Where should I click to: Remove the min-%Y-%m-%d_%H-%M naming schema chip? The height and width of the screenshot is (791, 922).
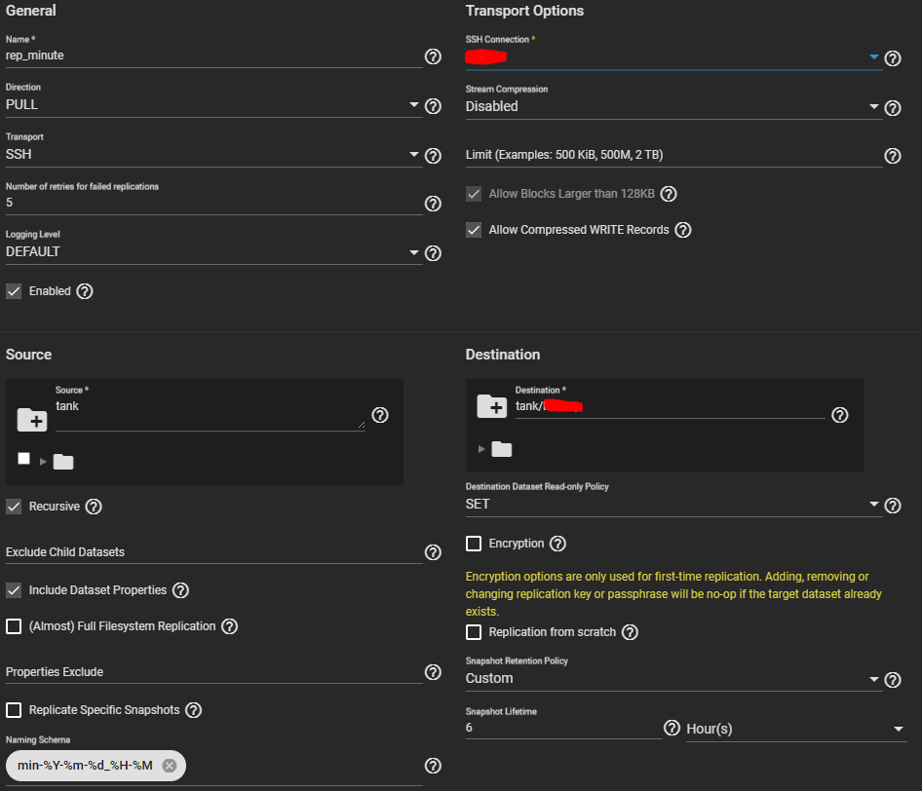pyautogui.click(x=170, y=766)
